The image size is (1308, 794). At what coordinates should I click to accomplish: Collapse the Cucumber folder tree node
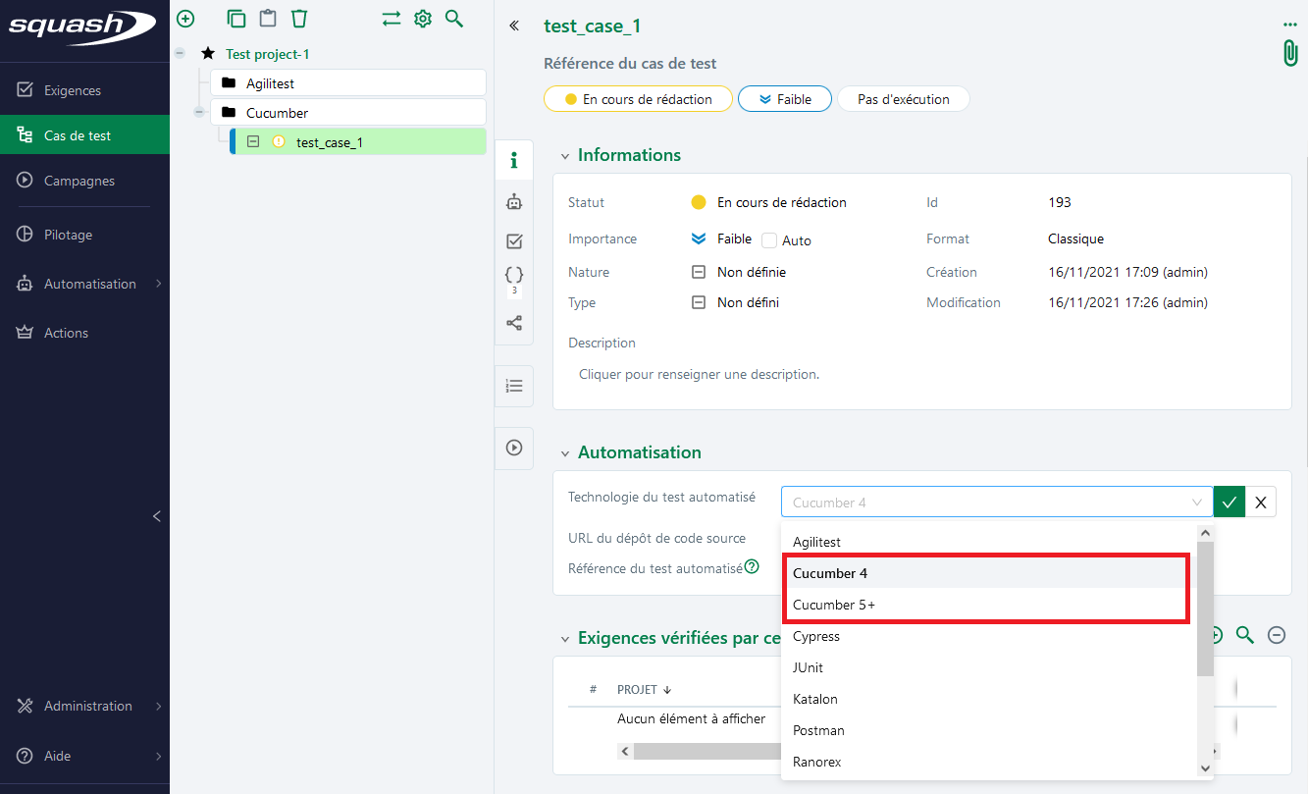(x=199, y=113)
